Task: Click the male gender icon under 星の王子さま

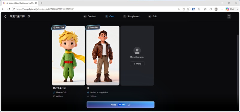Action: coord(54,92)
